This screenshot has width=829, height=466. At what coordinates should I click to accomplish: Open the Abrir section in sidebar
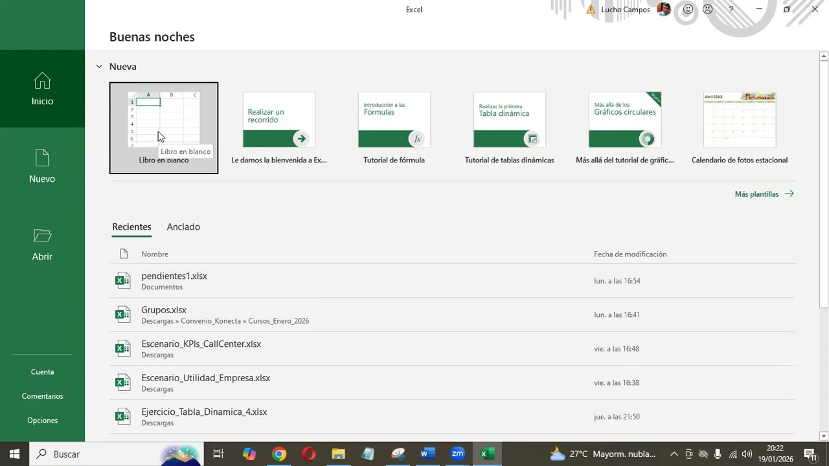click(x=42, y=244)
